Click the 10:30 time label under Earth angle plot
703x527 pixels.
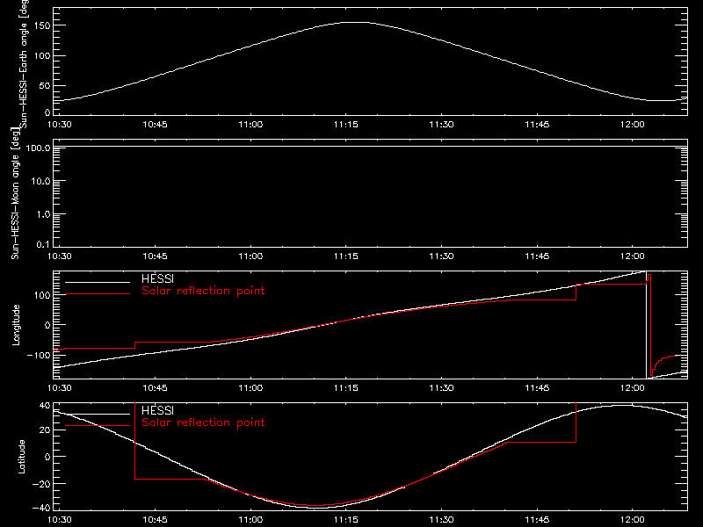tap(59, 124)
